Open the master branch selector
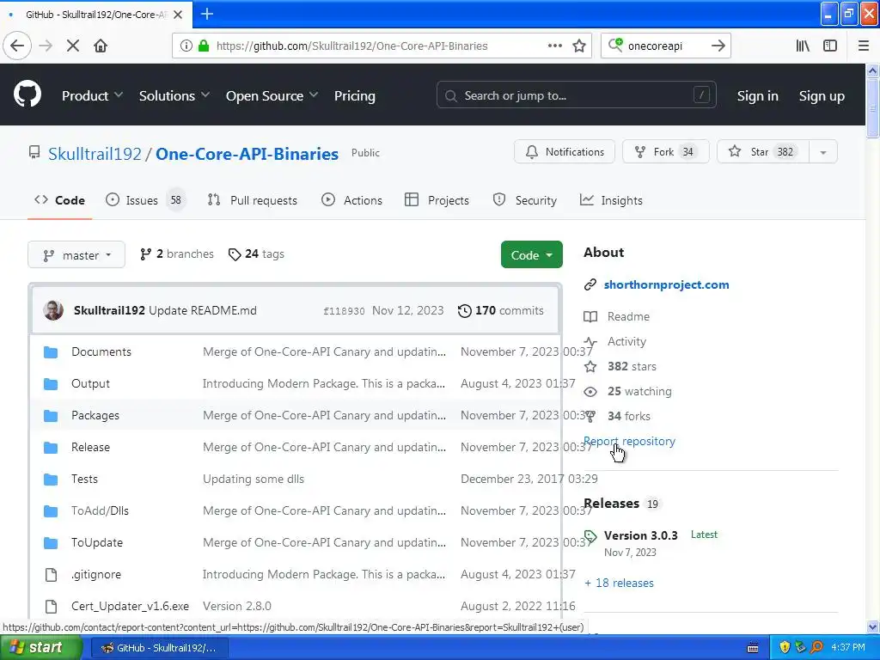This screenshot has width=880, height=660. point(76,255)
